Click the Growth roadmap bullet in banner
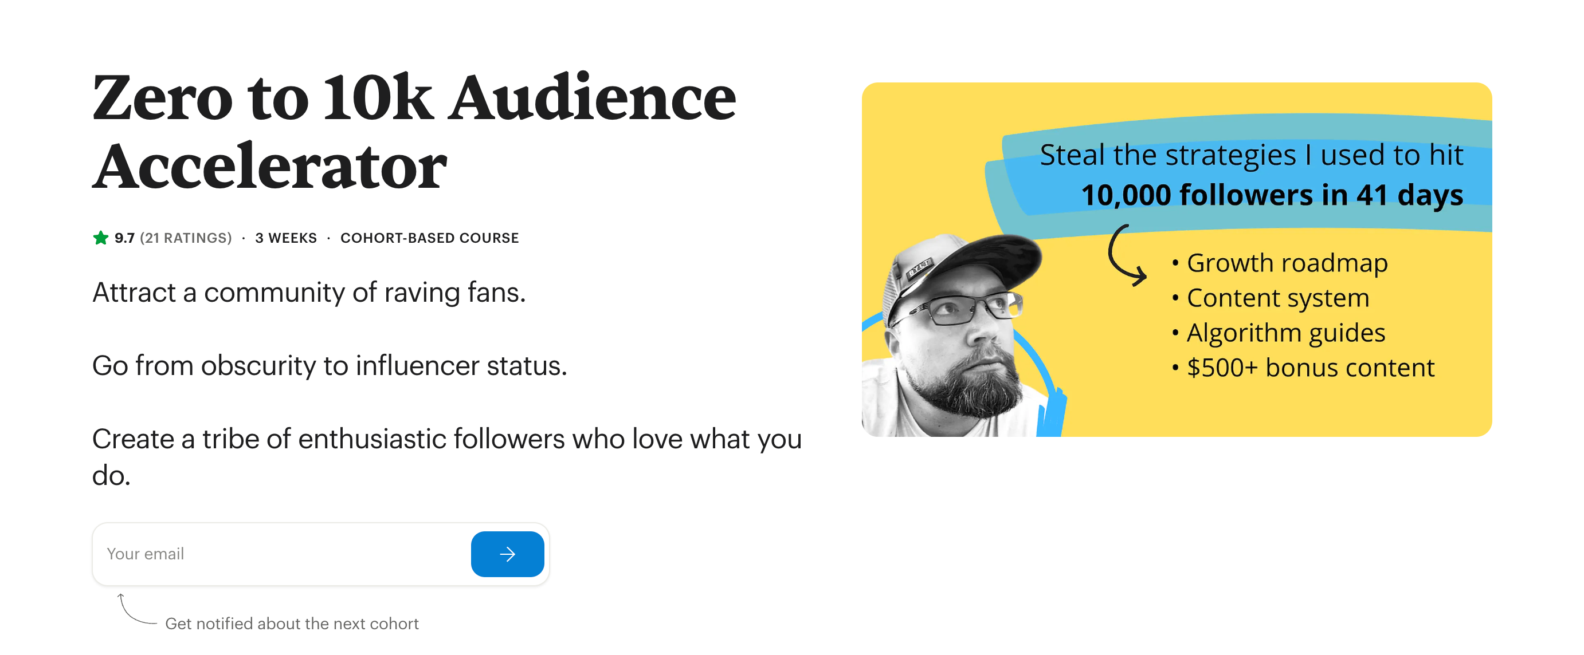Screen dimensions: 1584x655 pyautogui.click(x=1287, y=263)
